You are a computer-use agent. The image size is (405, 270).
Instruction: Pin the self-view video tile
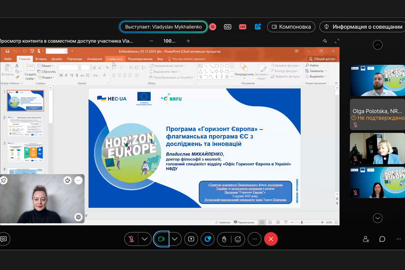[x=4, y=180]
